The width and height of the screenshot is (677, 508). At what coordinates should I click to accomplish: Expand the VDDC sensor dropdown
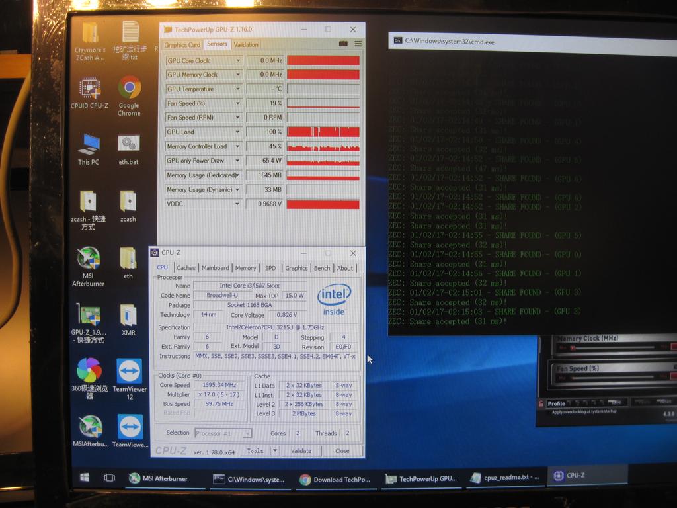[237, 204]
